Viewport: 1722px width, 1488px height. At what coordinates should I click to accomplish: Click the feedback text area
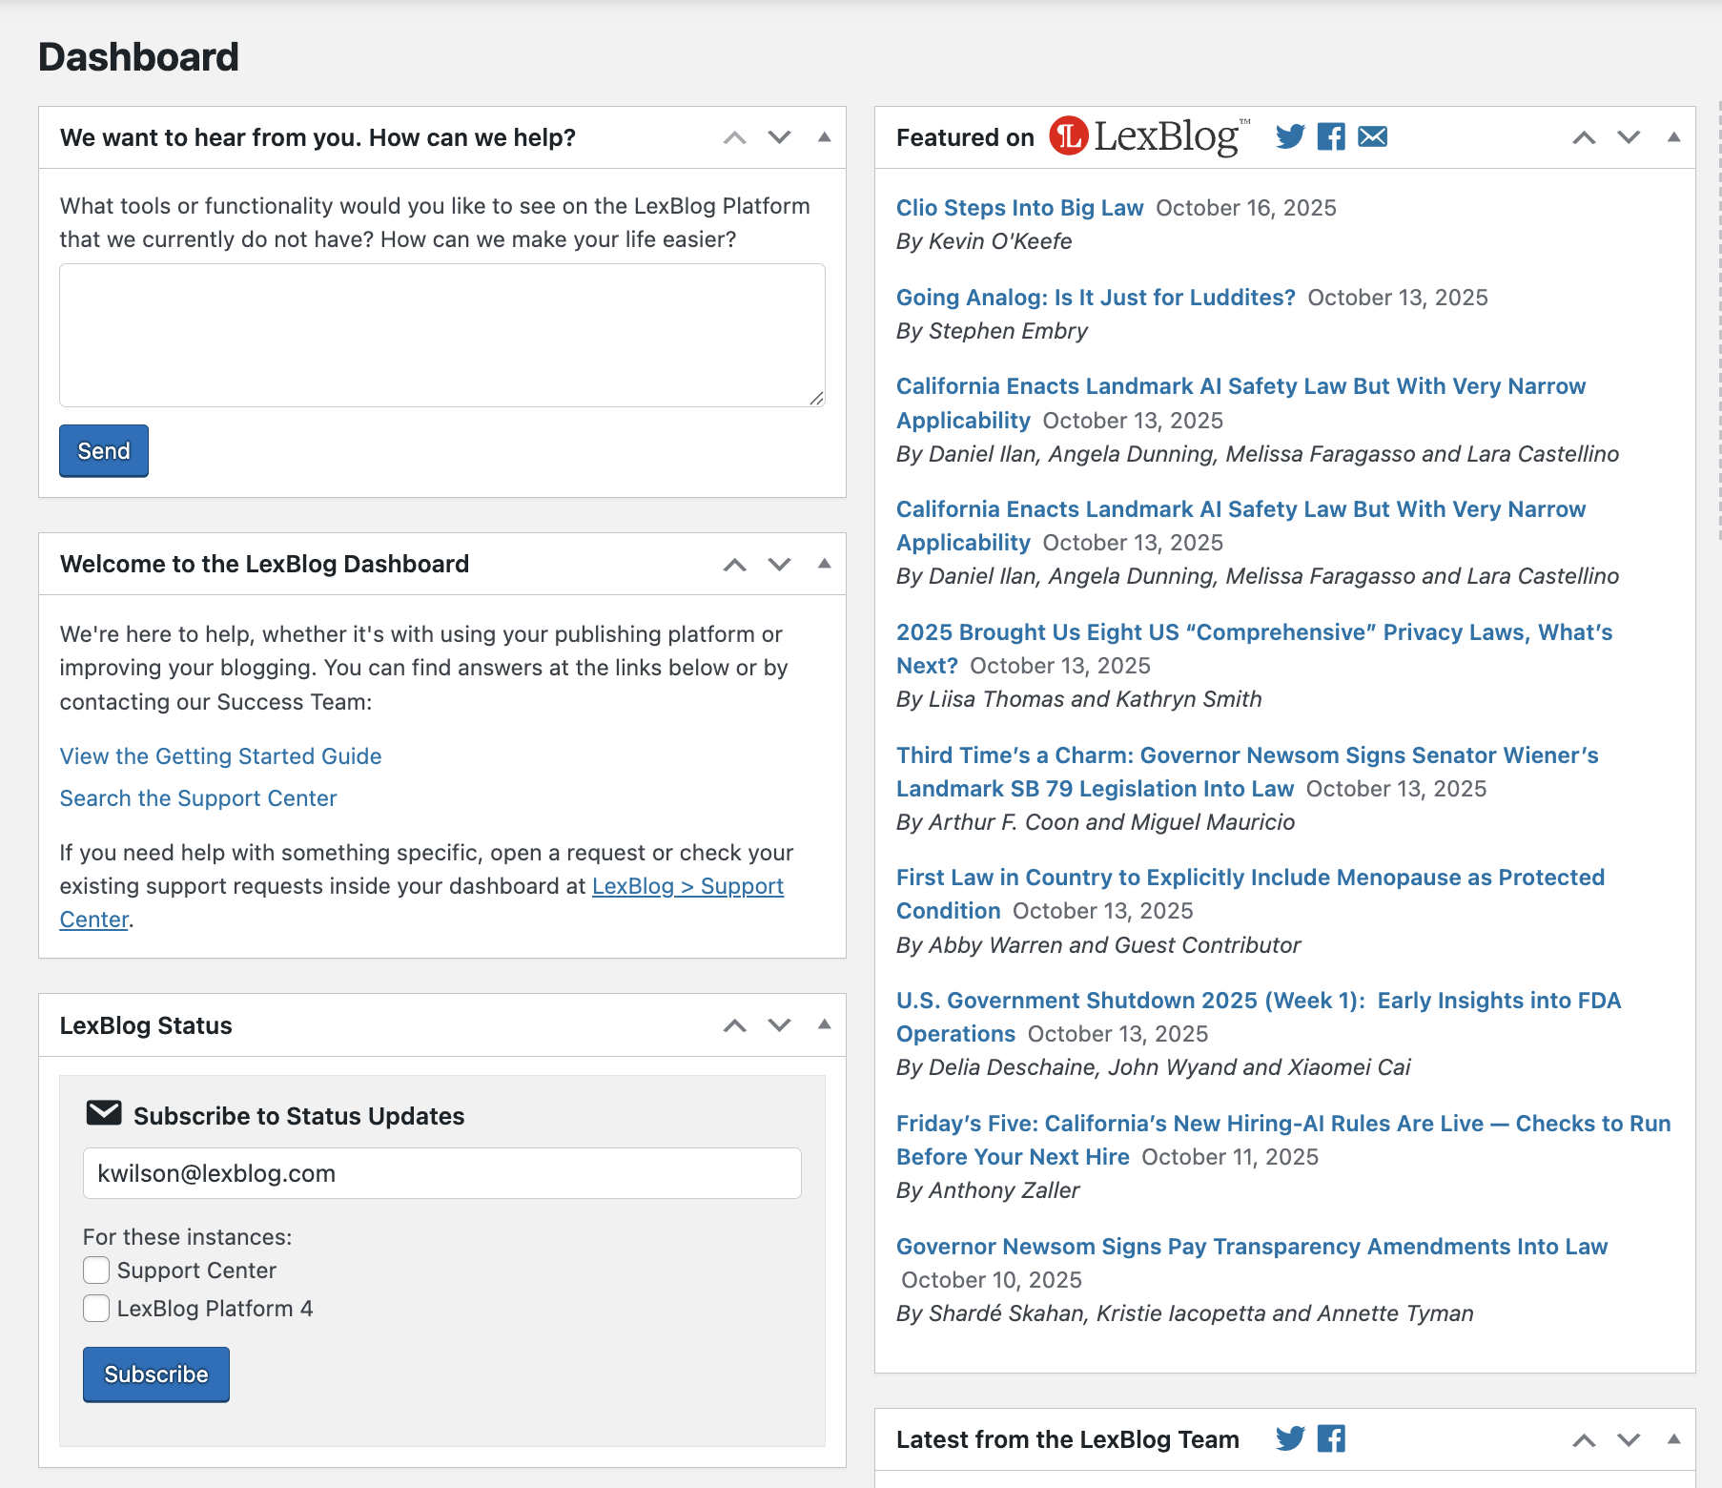point(442,336)
